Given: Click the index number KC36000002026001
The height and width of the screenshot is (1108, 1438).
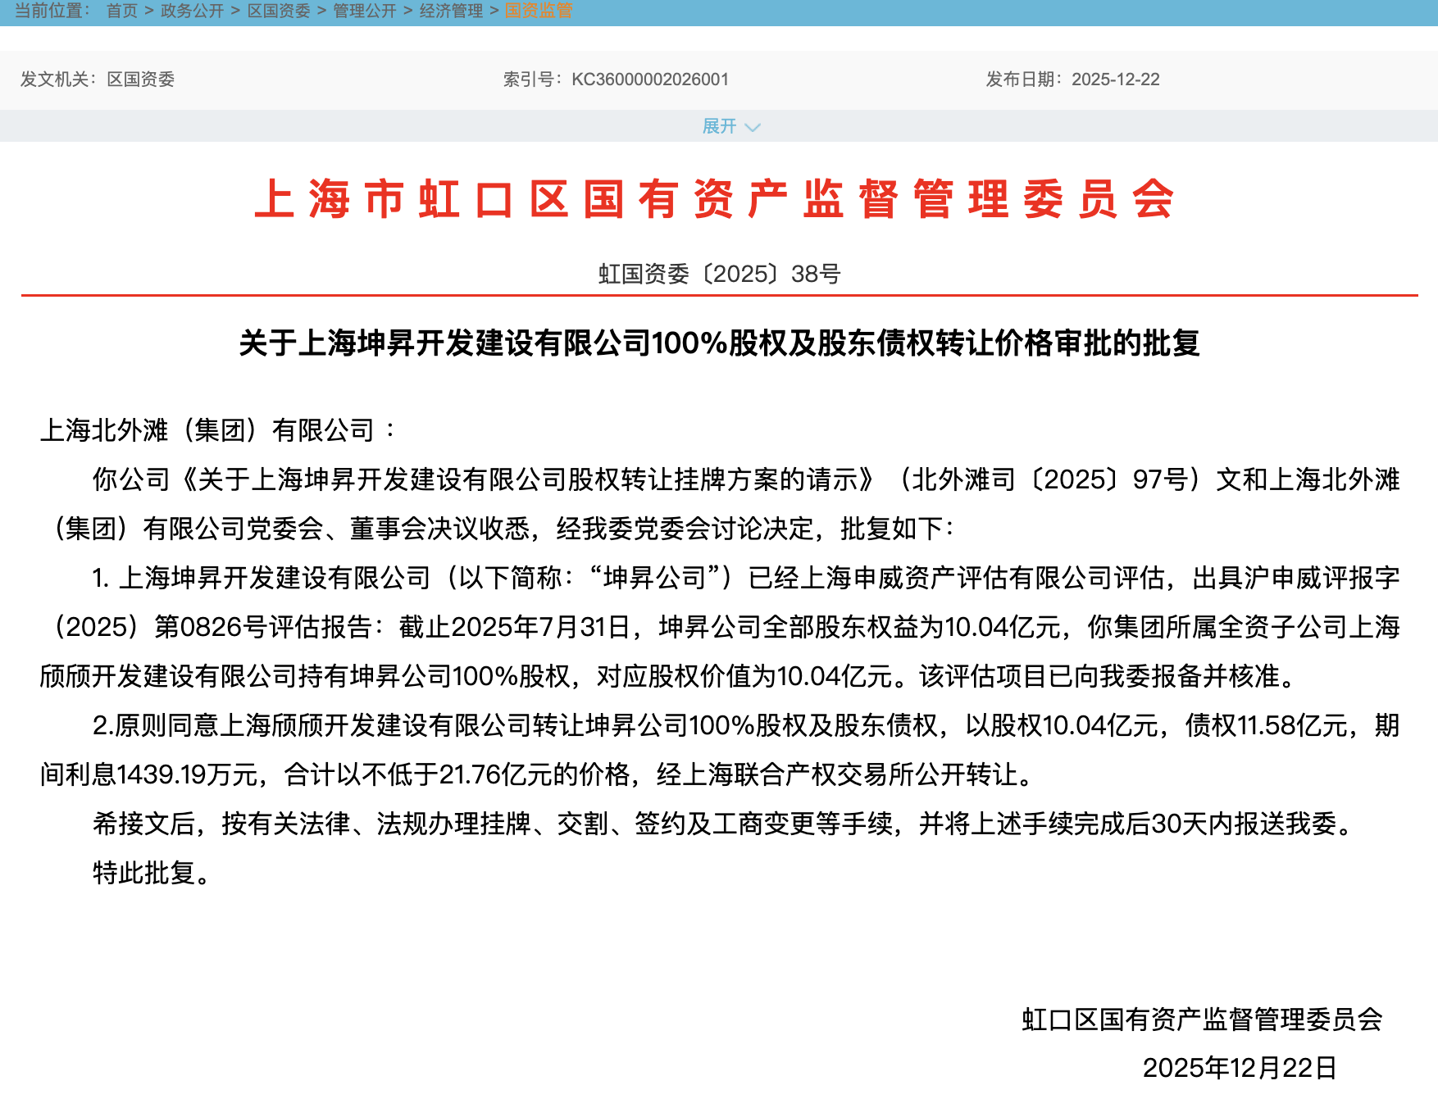Looking at the screenshot, I should (650, 79).
